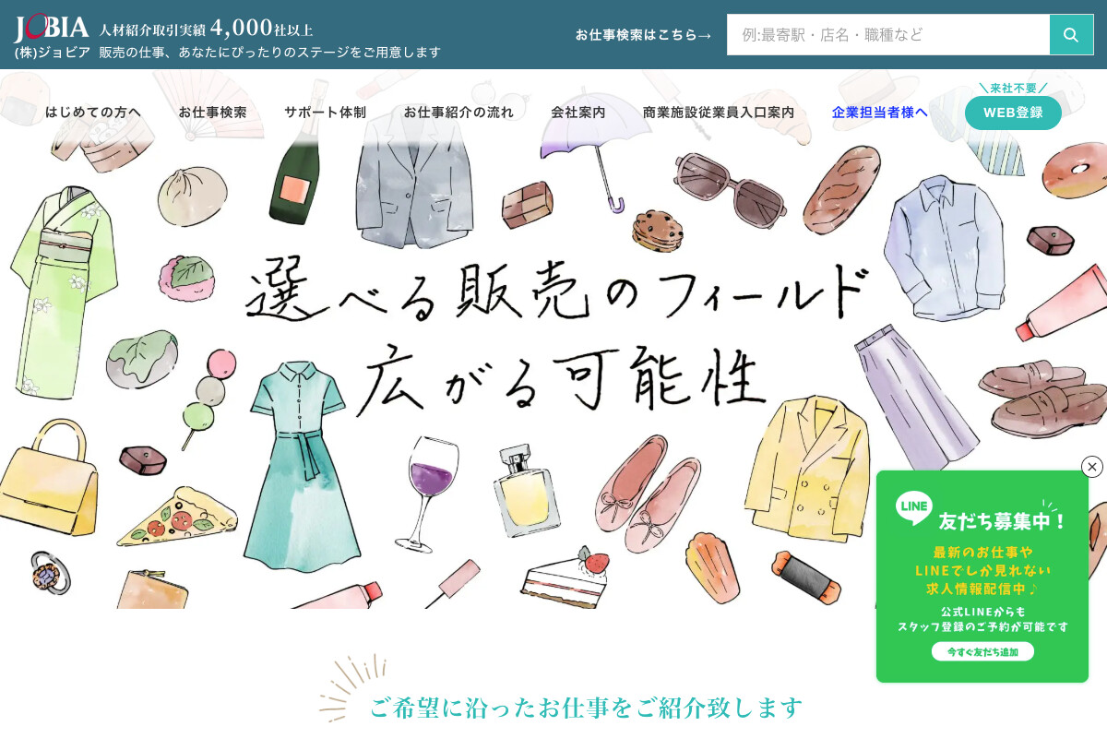Image resolution: width=1107 pixels, height=738 pixels.
Task: Open お仕事紹介の流れ page
Action: [458, 113]
